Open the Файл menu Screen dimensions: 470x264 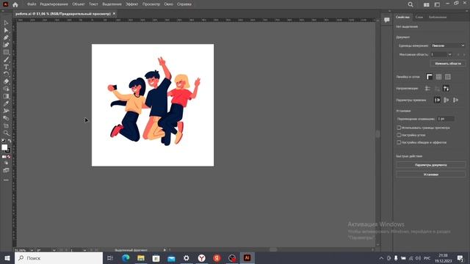click(x=32, y=4)
